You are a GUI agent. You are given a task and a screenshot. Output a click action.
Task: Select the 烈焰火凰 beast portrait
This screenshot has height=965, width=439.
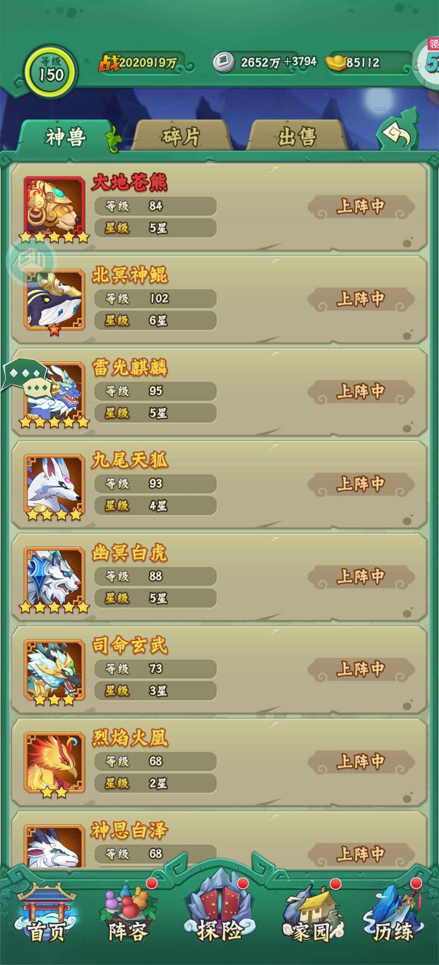pos(55,762)
